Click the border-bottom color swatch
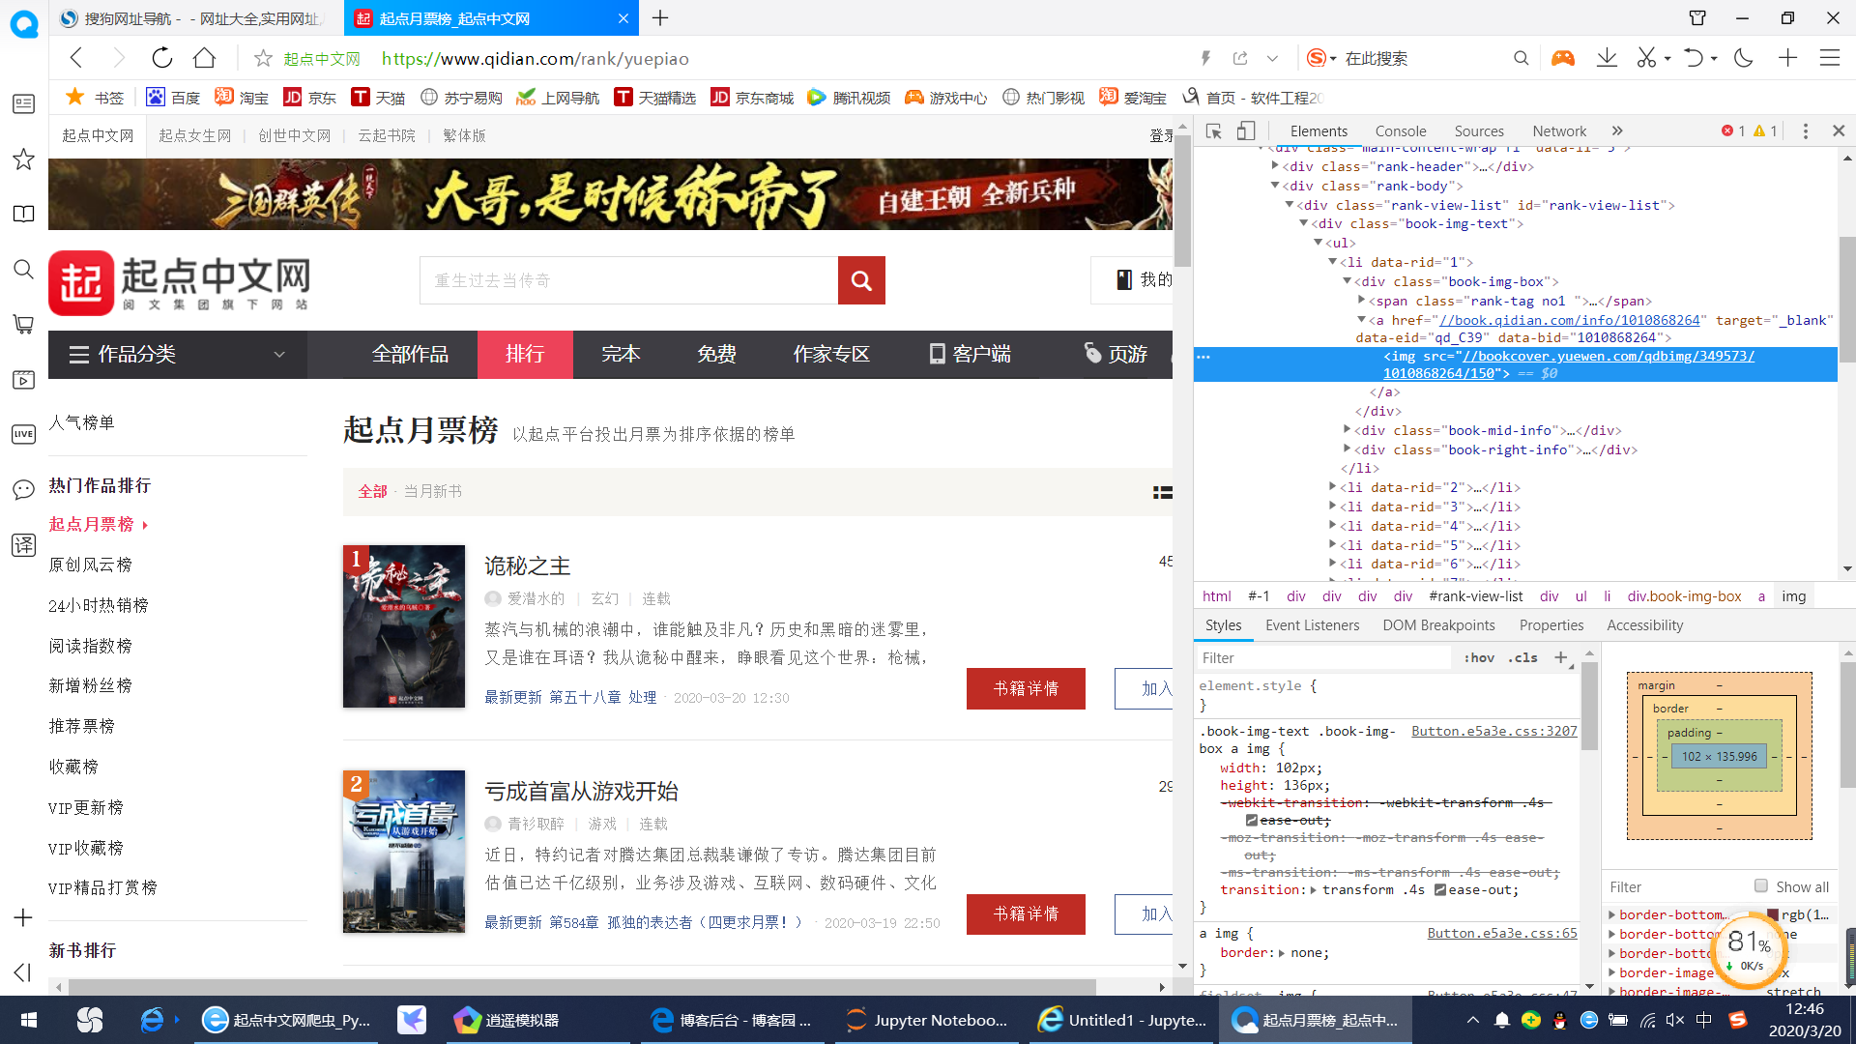Image resolution: width=1856 pixels, height=1044 pixels. 1773,914
